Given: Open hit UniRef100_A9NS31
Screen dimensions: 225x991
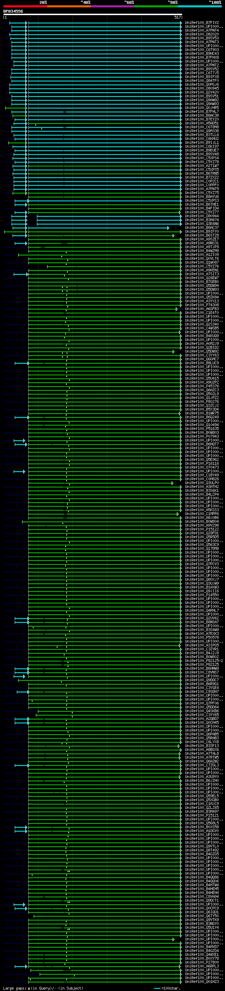Looking at the screenshot, I should (202, 243).
